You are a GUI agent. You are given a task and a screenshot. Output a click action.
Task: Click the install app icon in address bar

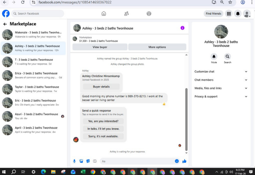[214, 2]
